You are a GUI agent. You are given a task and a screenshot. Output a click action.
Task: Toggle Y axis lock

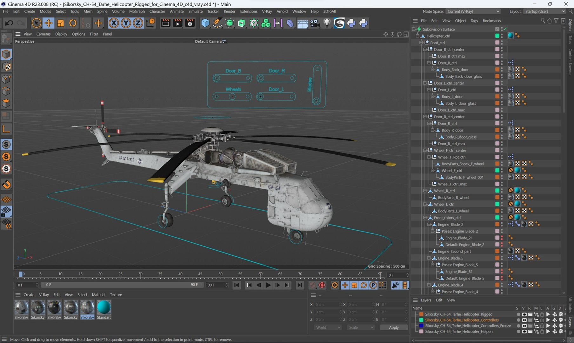pos(126,23)
